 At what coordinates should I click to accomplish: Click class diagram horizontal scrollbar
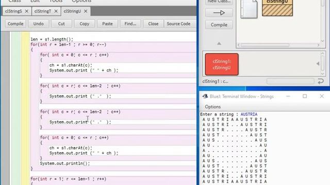click(265, 45)
